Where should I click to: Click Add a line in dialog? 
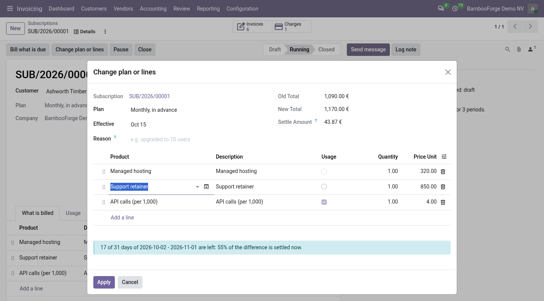[122, 218]
